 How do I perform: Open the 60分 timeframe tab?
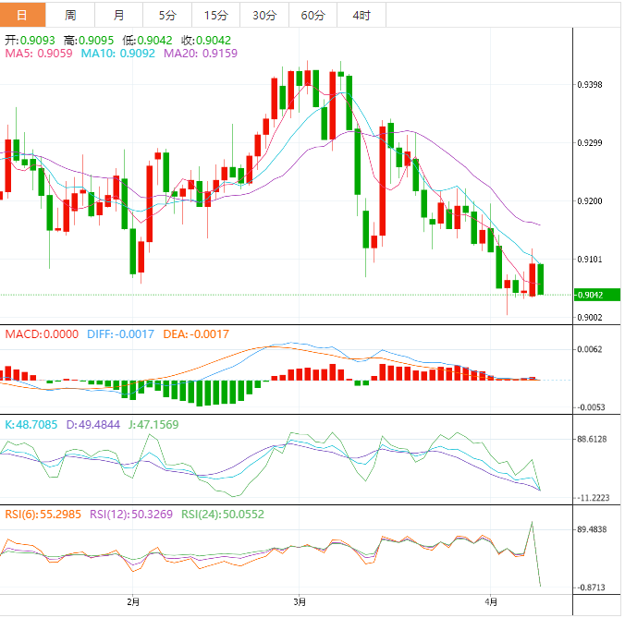point(312,15)
